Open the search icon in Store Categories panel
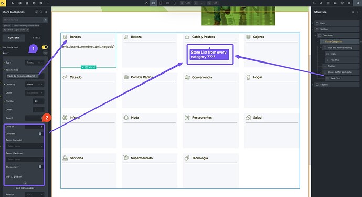The image size is (362, 197). pyautogui.click(x=41, y=12)
